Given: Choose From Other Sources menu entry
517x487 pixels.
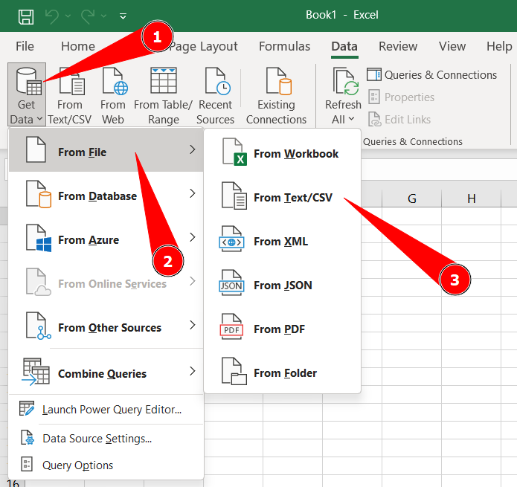Looking at the screenshot, I should tap(106, 326).
